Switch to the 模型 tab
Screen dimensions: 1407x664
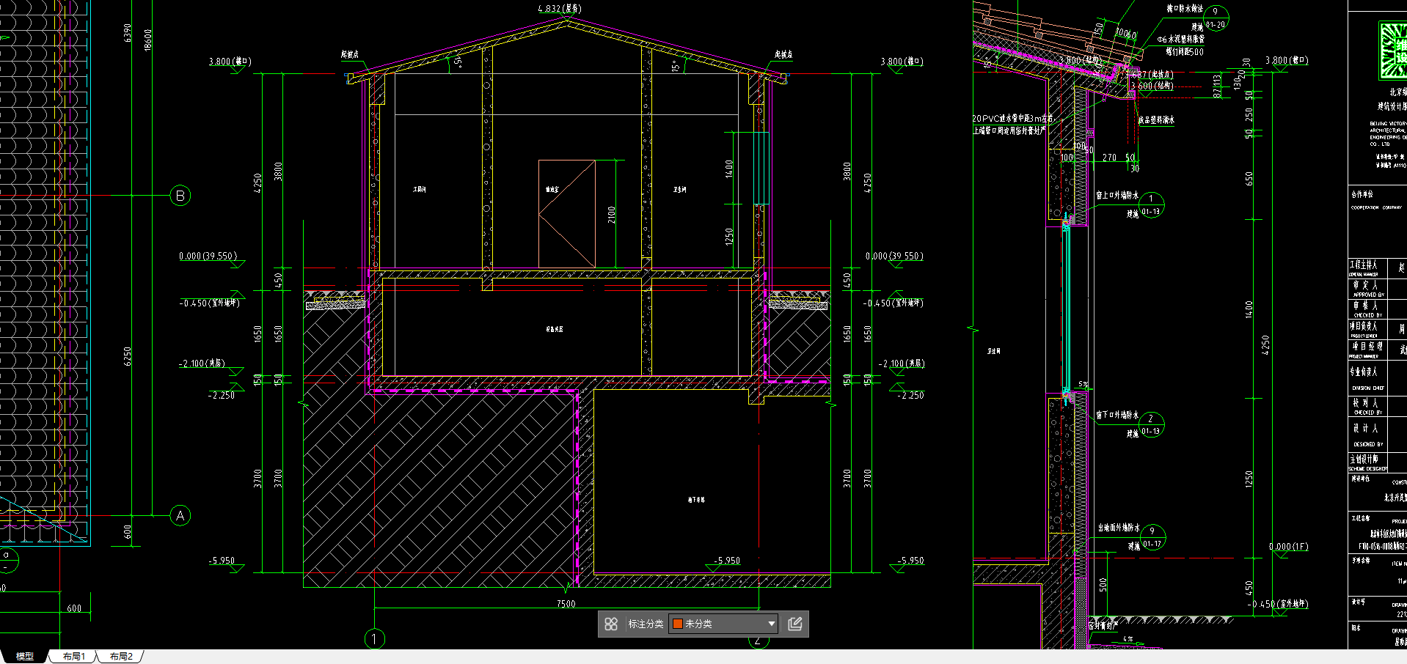click(x=25, y=656)
